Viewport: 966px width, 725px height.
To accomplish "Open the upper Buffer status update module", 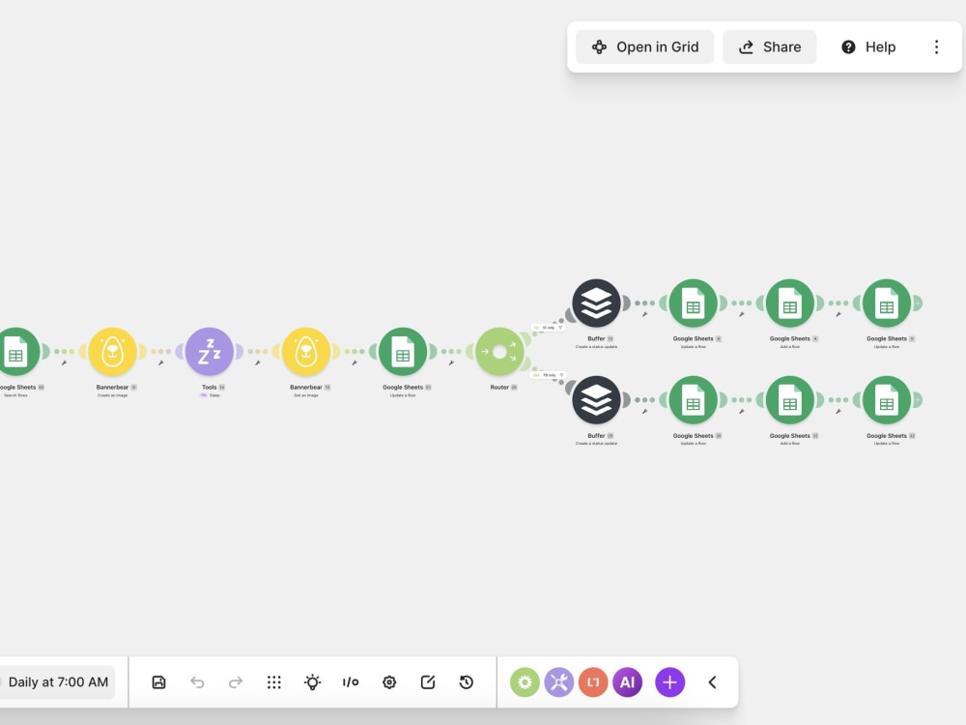I will coord(596,304).
